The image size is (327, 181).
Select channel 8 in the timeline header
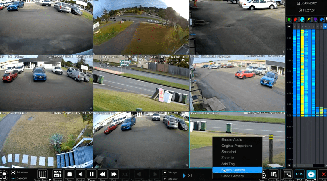click(321, 26)
